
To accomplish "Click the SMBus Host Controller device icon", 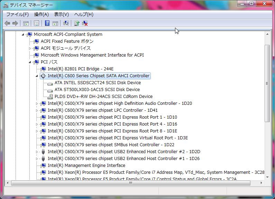I will click(43, 145).
